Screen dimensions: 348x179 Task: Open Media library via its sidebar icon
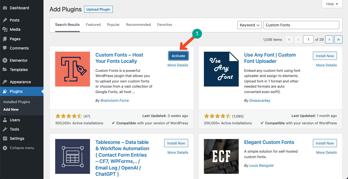click(x=5, y=29)
